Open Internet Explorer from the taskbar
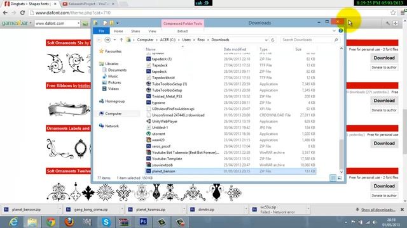 (x=13, y=222)
